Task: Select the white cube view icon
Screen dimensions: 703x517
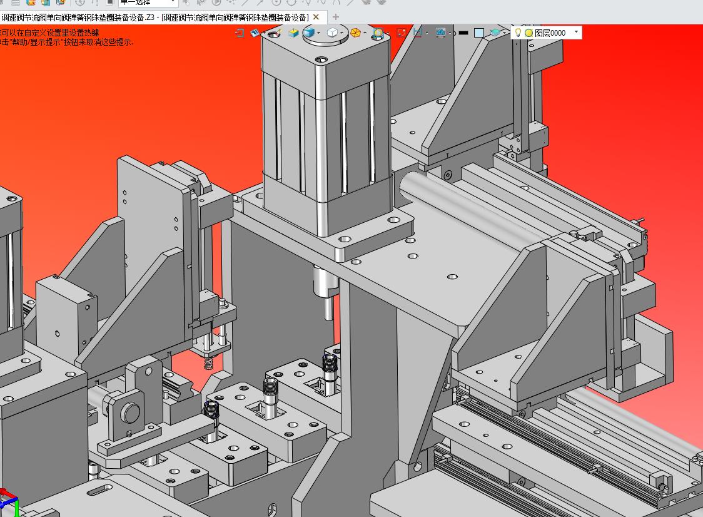Action: coord(332,33)
